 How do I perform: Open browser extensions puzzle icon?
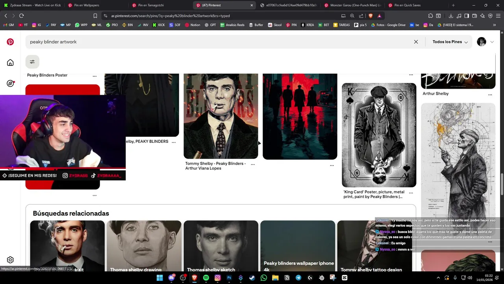pyautogui.click(x=430, y=16)
